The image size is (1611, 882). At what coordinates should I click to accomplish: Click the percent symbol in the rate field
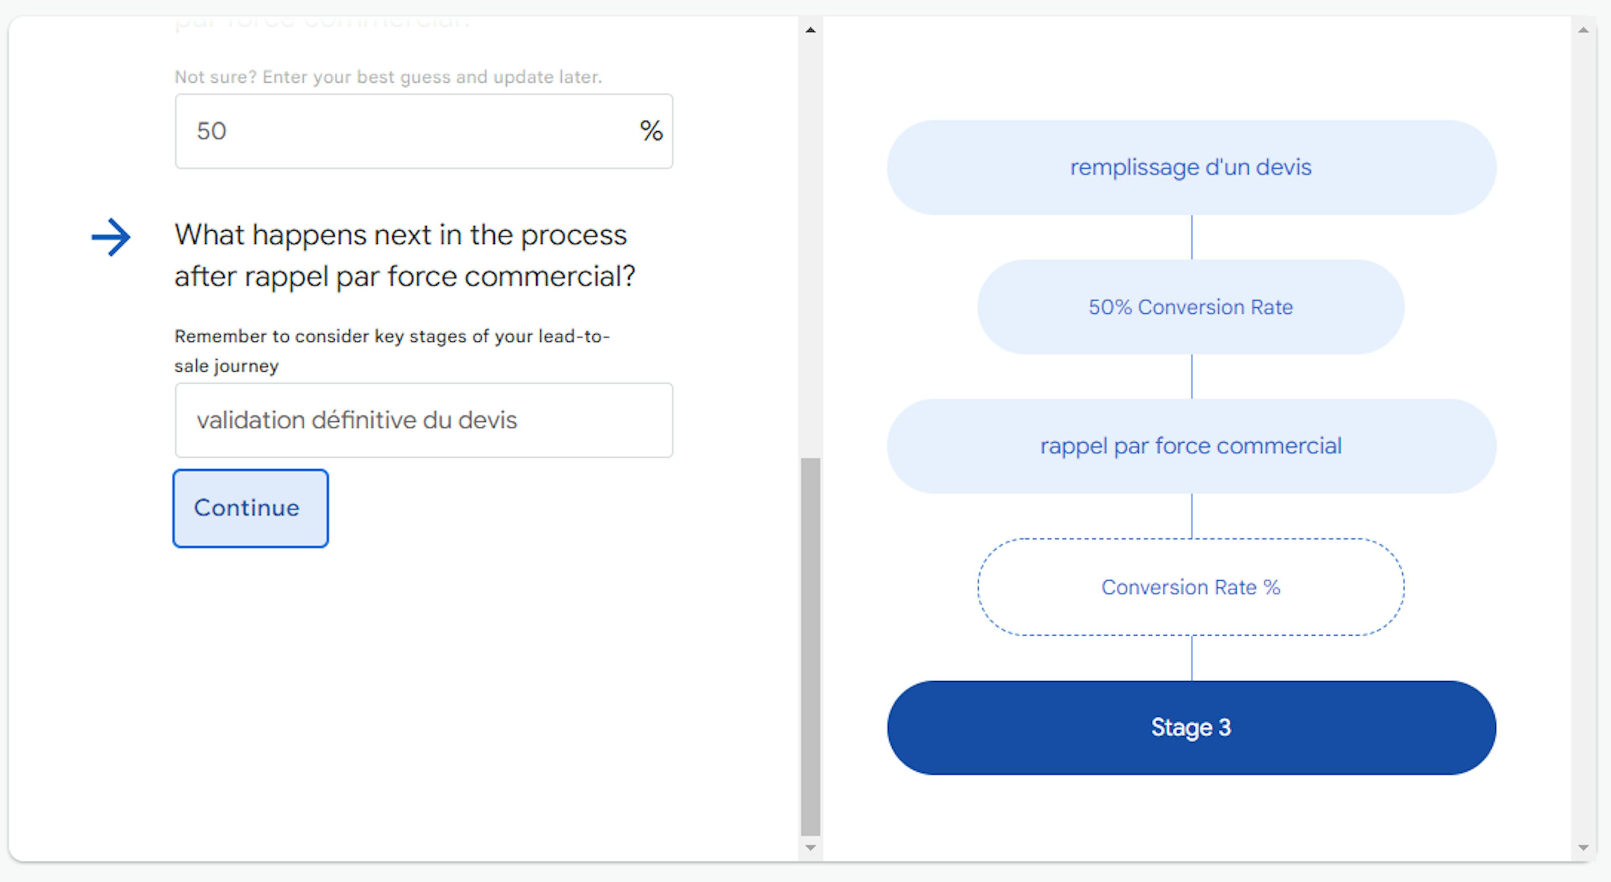pos(651,131)
